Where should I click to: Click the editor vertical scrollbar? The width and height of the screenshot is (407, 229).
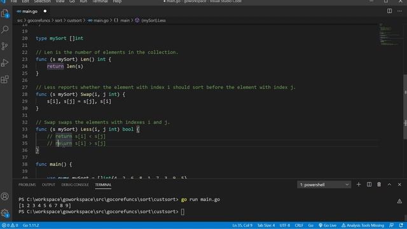(x=405, y=107)
